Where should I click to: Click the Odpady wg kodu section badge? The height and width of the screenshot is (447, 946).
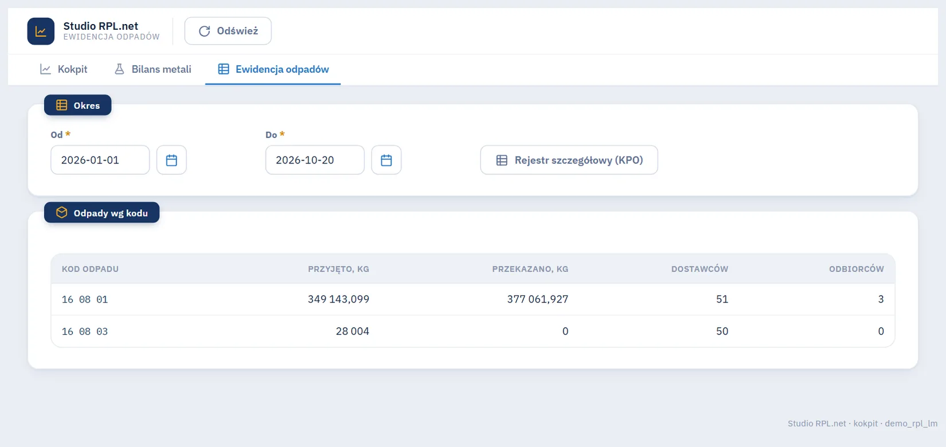pyautogui.click(x=102, y=213)
